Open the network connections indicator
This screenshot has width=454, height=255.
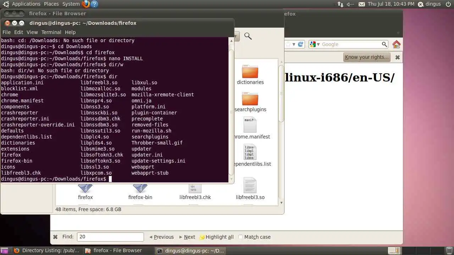340,4
